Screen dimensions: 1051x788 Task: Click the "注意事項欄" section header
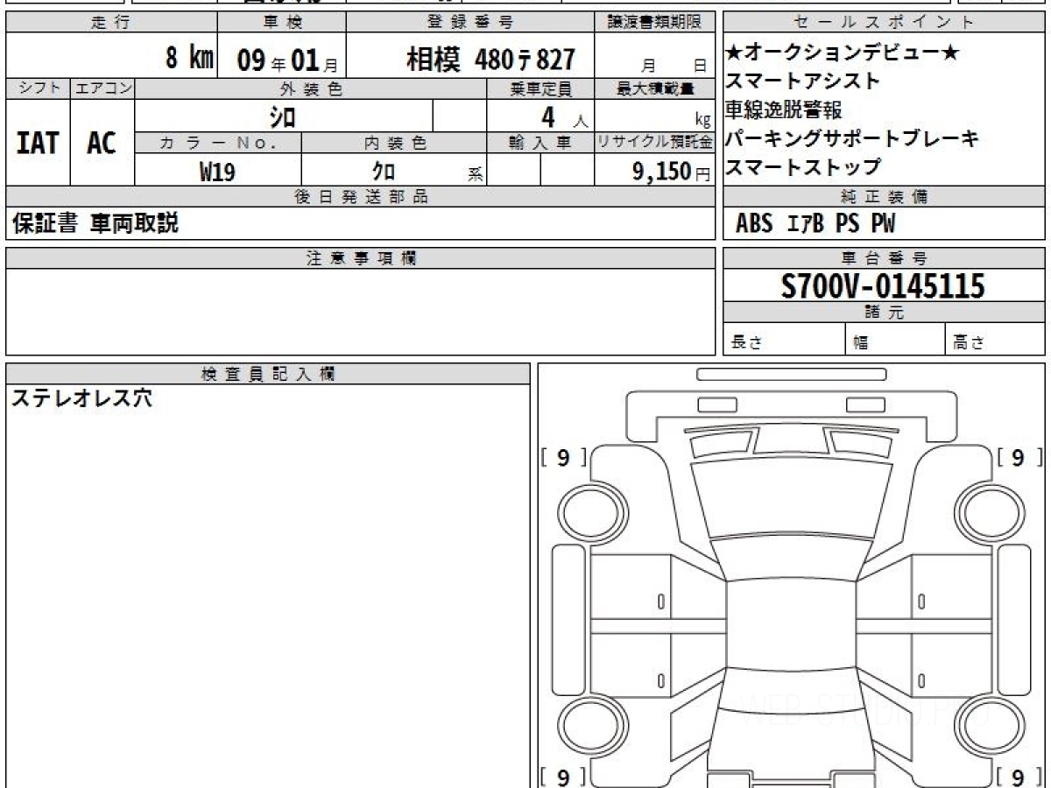click(x=361, y=258)
